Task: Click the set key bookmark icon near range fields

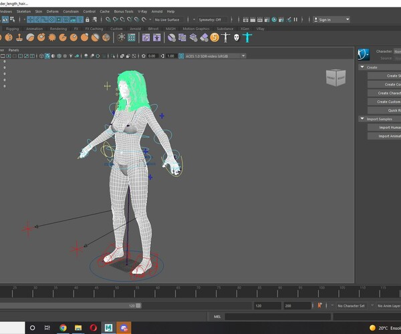Action: 319,305
